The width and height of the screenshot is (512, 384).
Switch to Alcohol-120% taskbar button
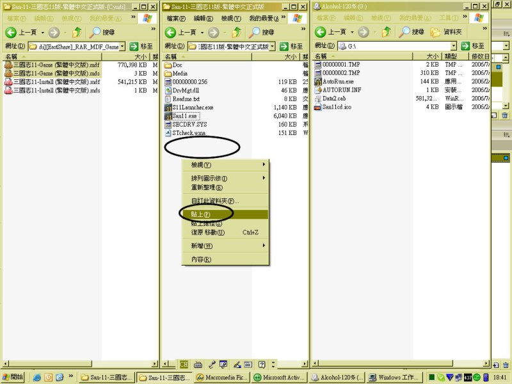(x=337, y=377)
